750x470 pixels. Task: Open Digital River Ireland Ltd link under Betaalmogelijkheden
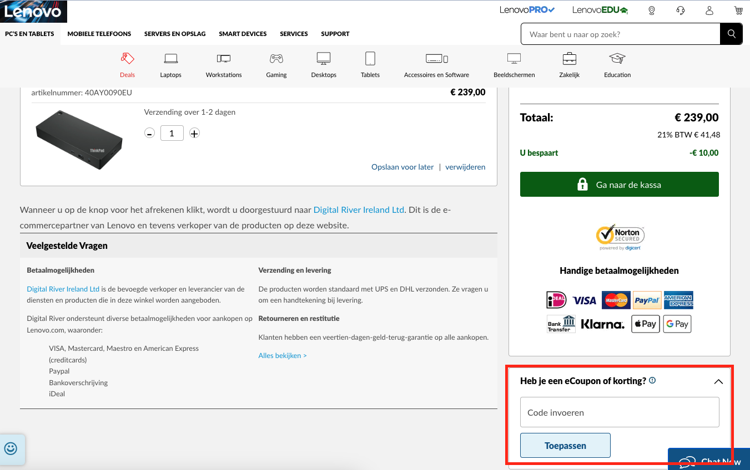click(x=63, y=289)
